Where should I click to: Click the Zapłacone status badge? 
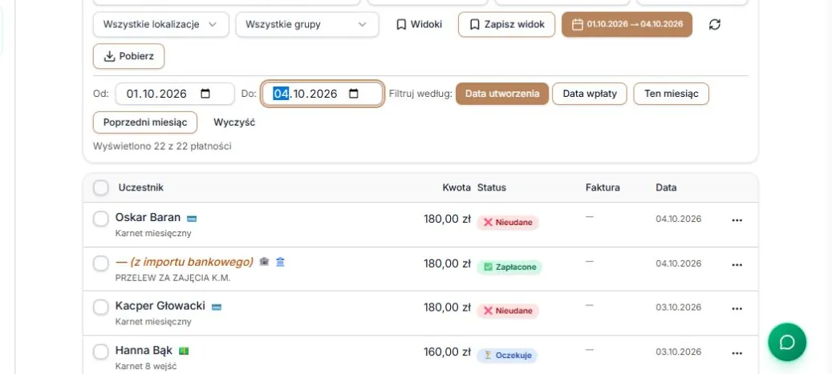(509, 267)
